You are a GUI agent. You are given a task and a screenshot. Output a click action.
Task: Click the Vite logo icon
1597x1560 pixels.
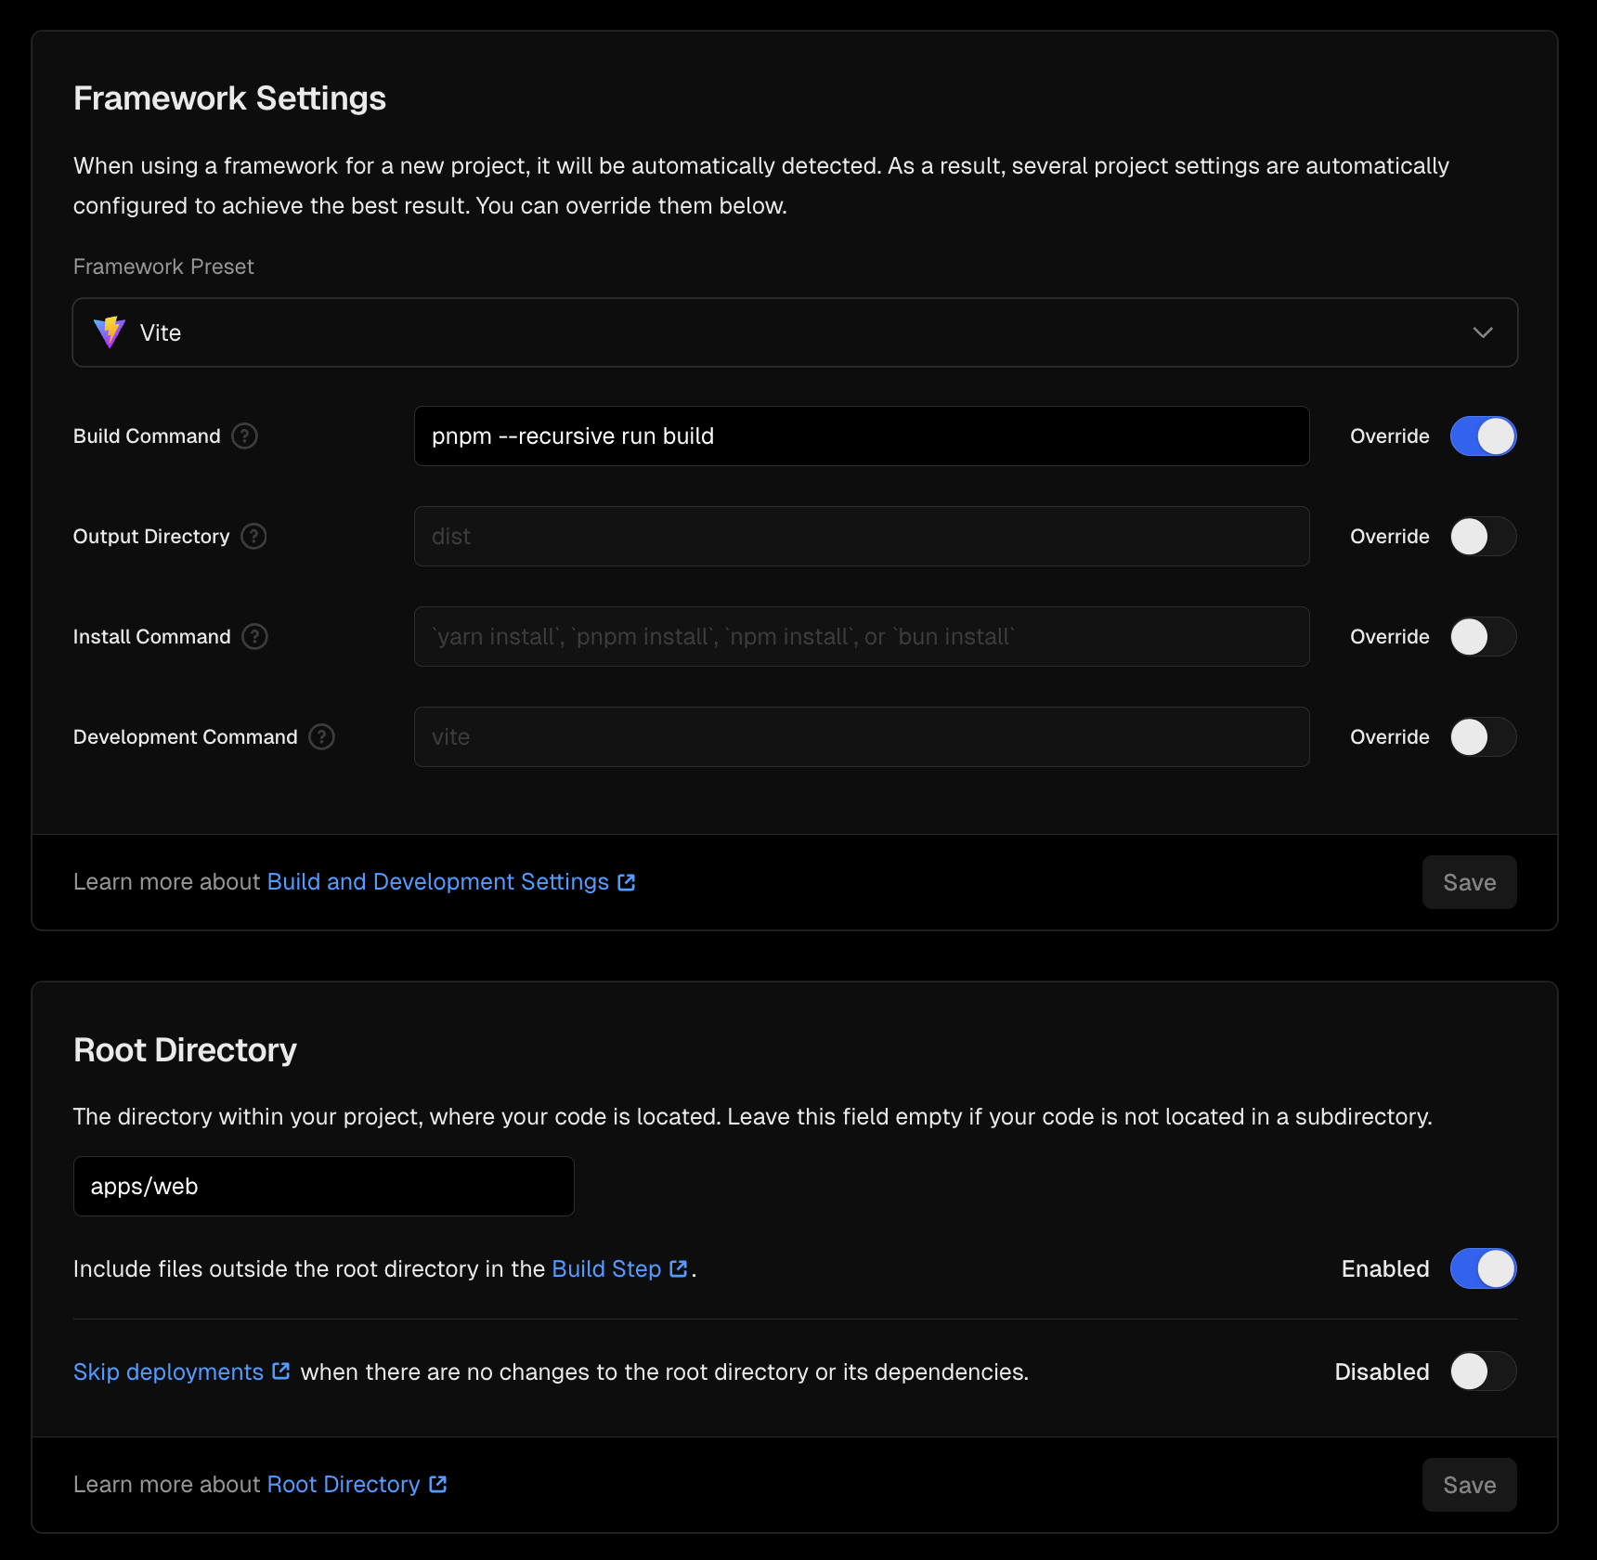tap(110, 332)
